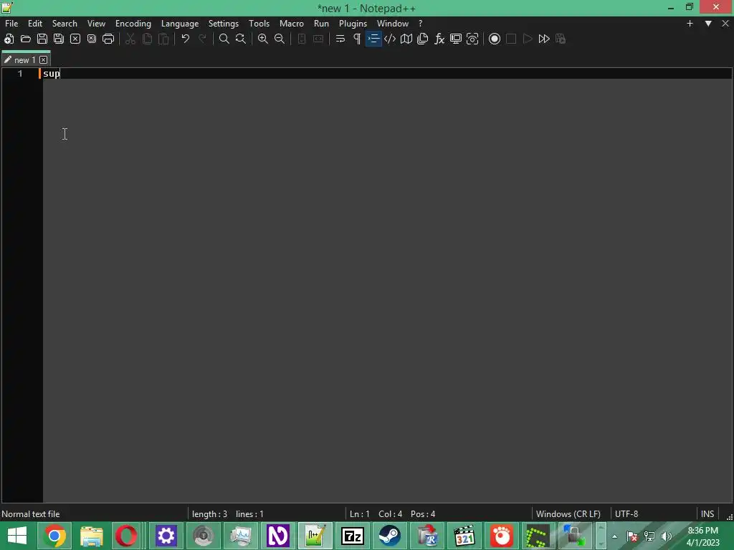Click 'Windows (CR LF)' in status bar
The width and height of the screenshot is (734, 550).
pyautogui.click(x=568, y=514)
